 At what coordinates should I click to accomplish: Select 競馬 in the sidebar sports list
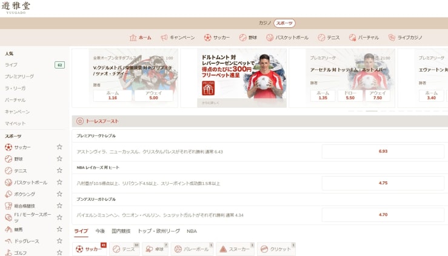(x=19, y=229)
